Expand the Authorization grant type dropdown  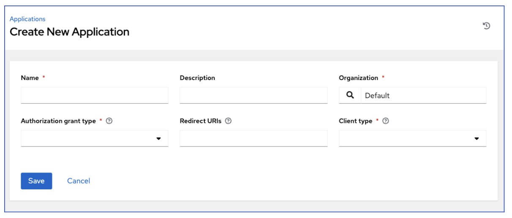click(x=94, y=138)
